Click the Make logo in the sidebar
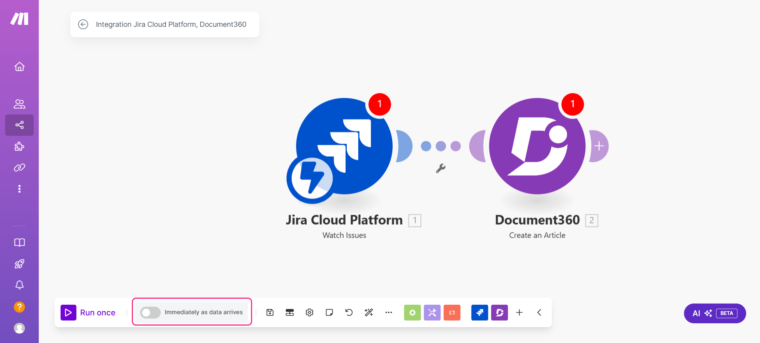This screenshot has width=760, height=343. tap(19, 19)
